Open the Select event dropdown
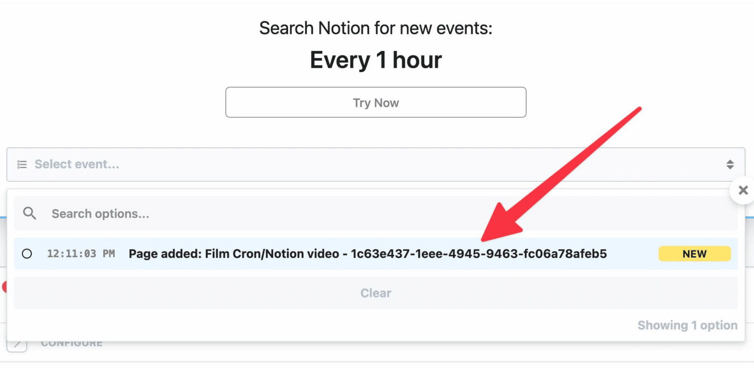The height and width of the screenshot is (368, 754). click(x=376, y=164)
